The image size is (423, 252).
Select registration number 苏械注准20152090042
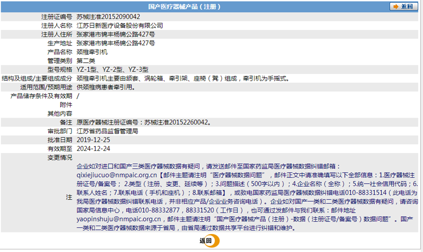pyautogui.click(x=108, y=17)
